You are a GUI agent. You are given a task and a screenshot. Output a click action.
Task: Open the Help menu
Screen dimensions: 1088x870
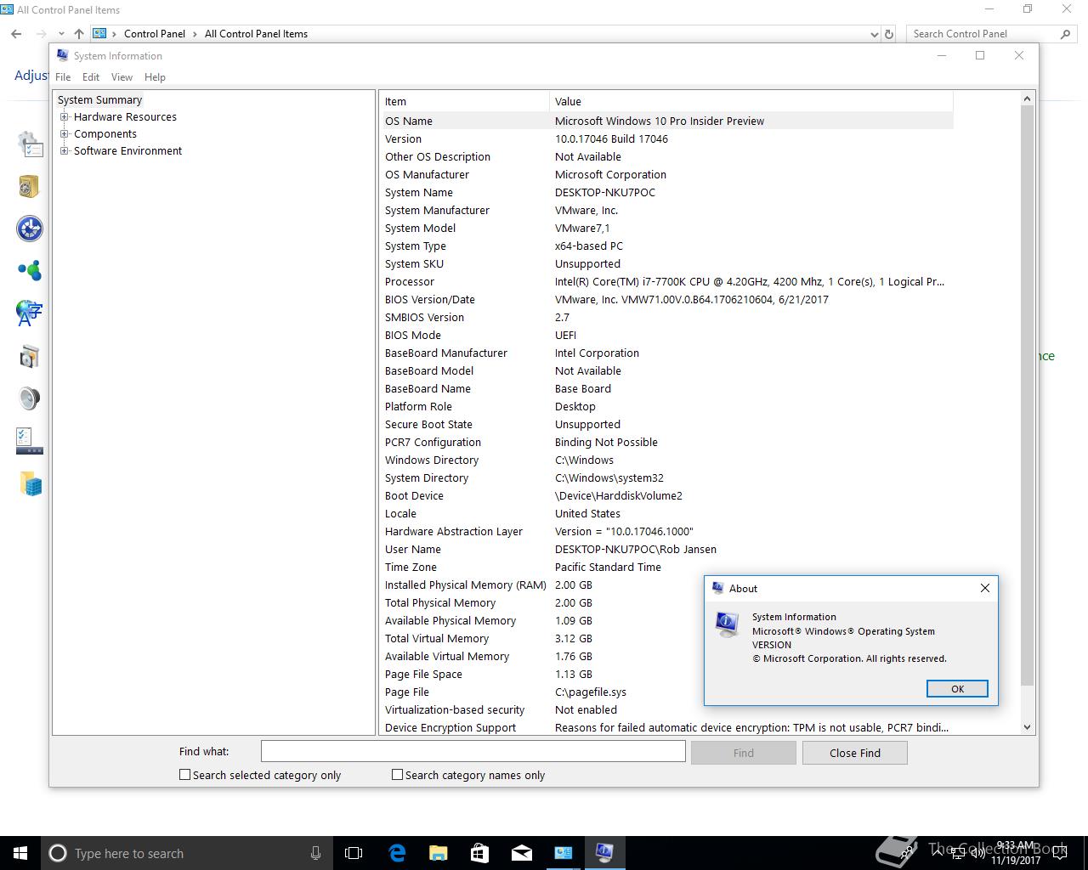click(155, 77)
